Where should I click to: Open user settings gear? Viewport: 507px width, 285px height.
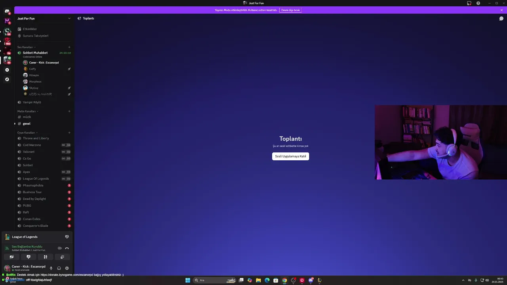click(x=67, y=268)
